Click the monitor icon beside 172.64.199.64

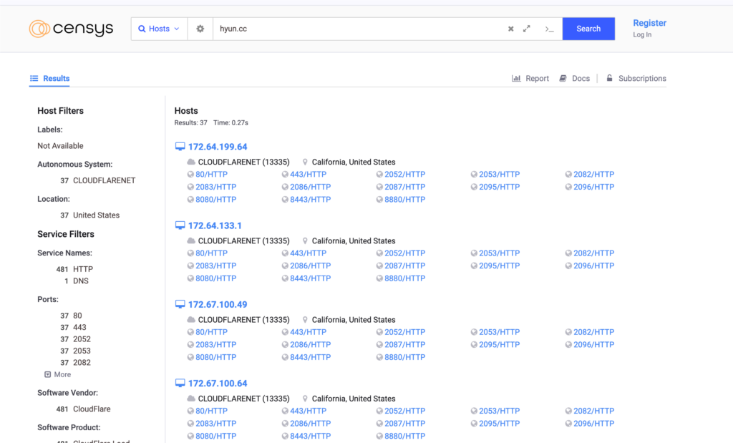pyautogui.click(x=180, y=147)
